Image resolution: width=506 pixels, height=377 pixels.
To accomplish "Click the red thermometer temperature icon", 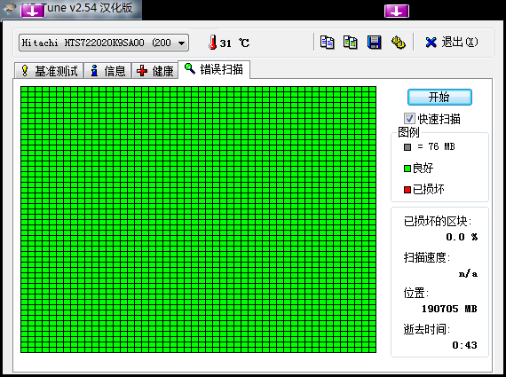I will 212,43.
